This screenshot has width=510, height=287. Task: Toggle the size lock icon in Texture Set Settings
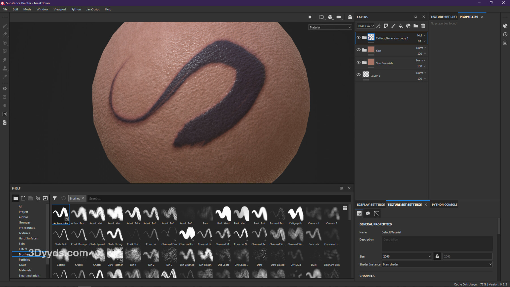point(437,256)
